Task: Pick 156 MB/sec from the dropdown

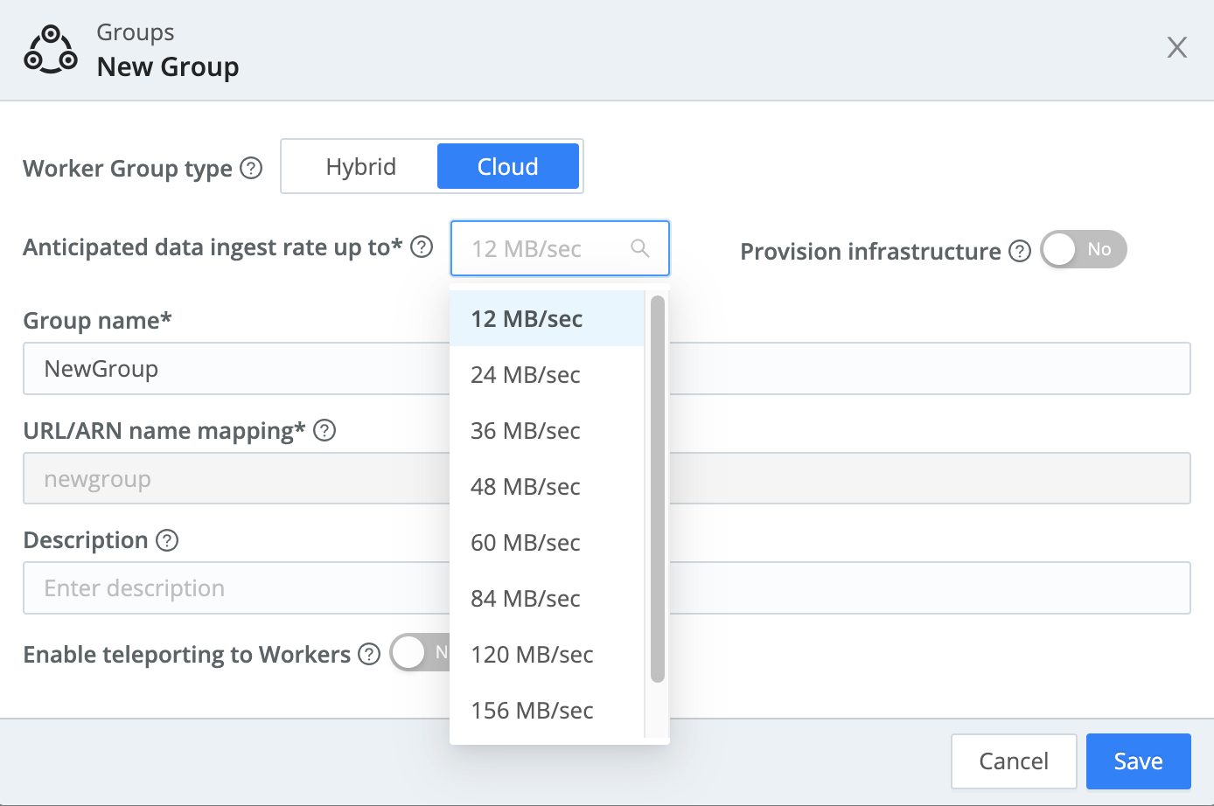Action: click(x=531, y=710)
